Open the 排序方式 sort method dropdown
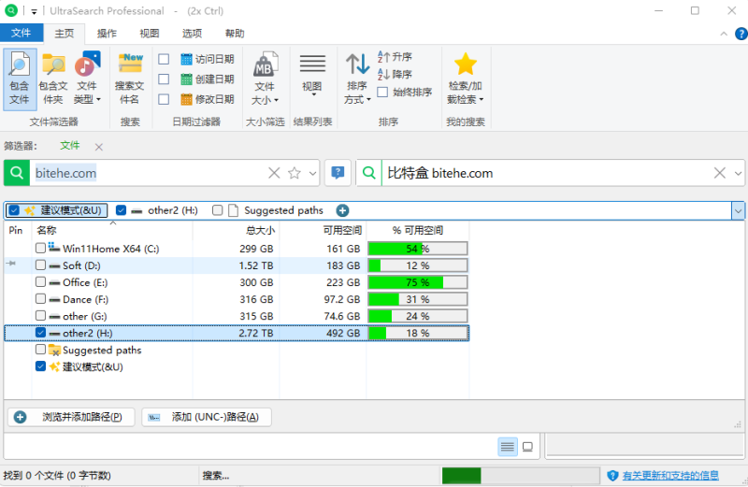This screenshot has height=487, width=748. [x=357, y=79]
